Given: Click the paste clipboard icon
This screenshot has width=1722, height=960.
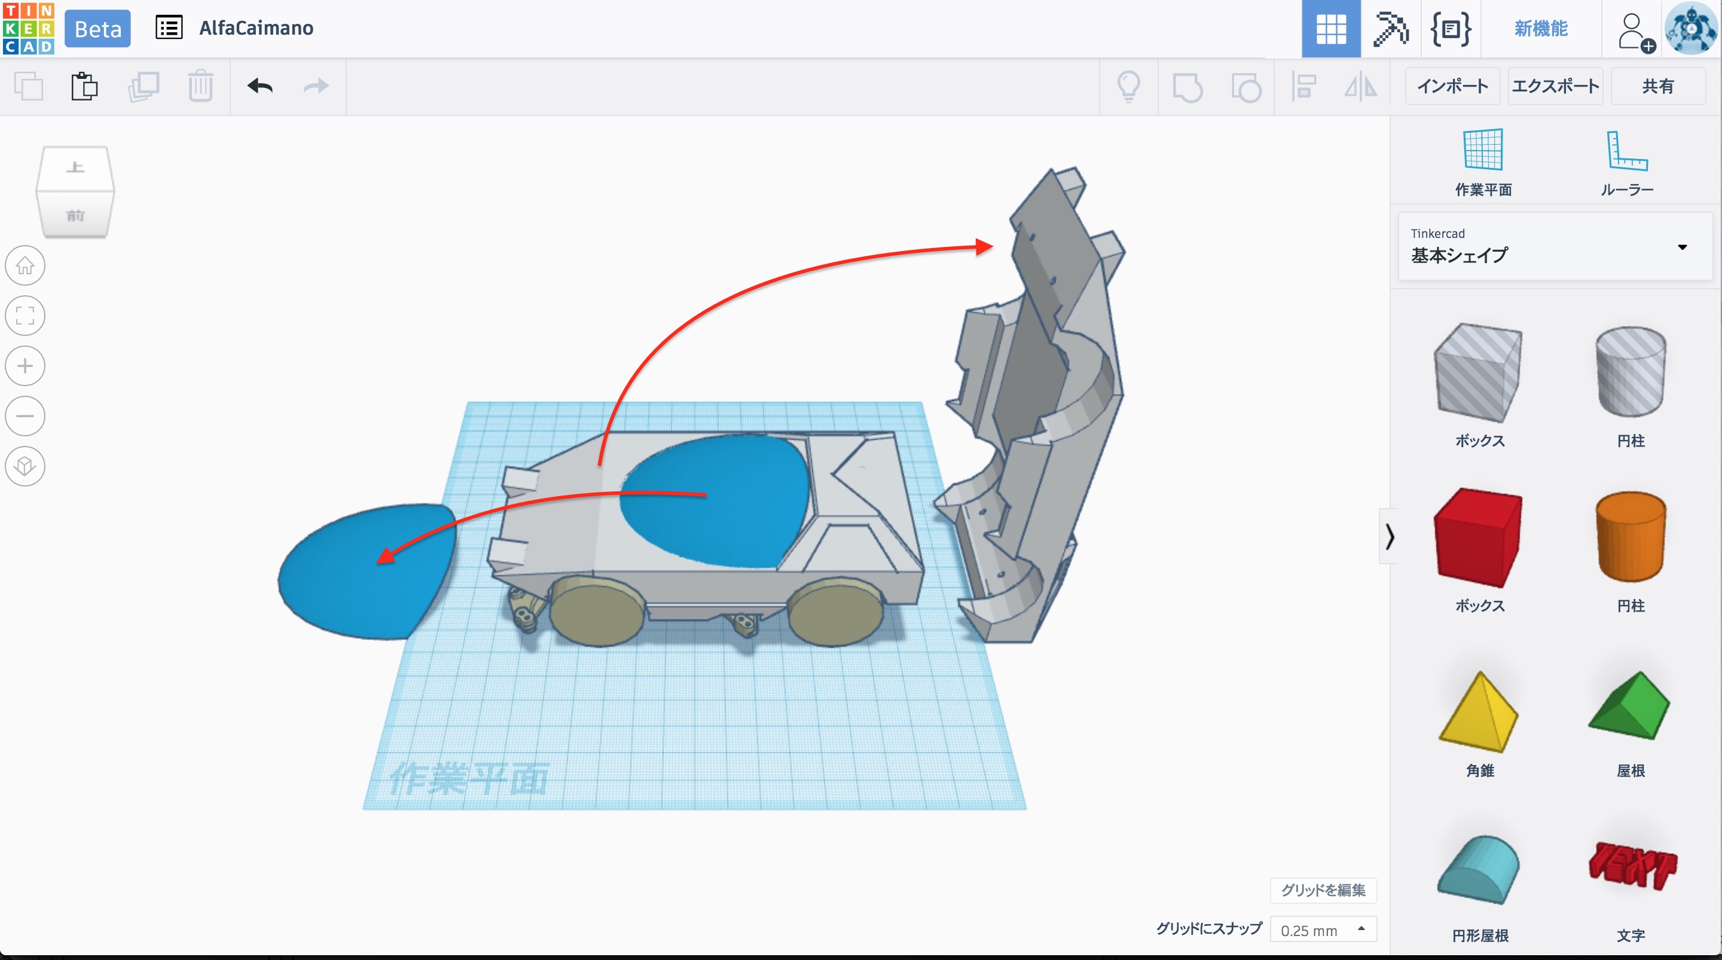Looking at the screenshot, I should (84, 86).
